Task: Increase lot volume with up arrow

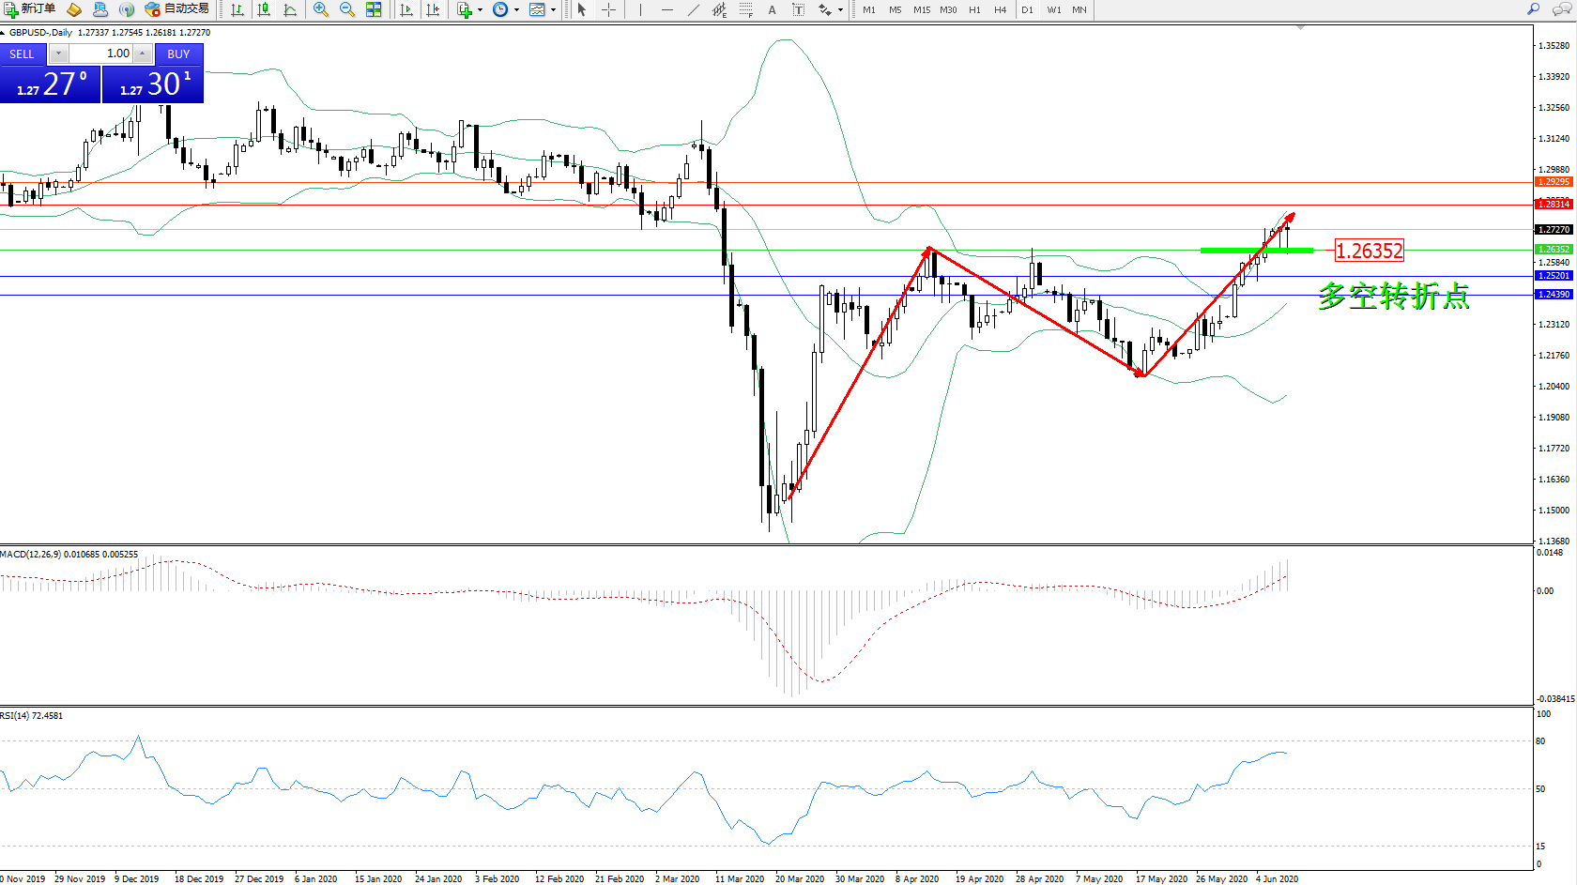Action: (x=142, y=53)
